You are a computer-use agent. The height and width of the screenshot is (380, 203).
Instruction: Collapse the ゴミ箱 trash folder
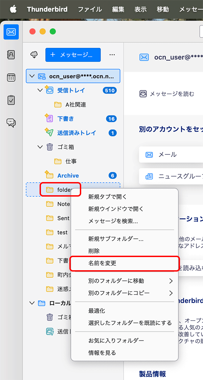tap(40, 147)
